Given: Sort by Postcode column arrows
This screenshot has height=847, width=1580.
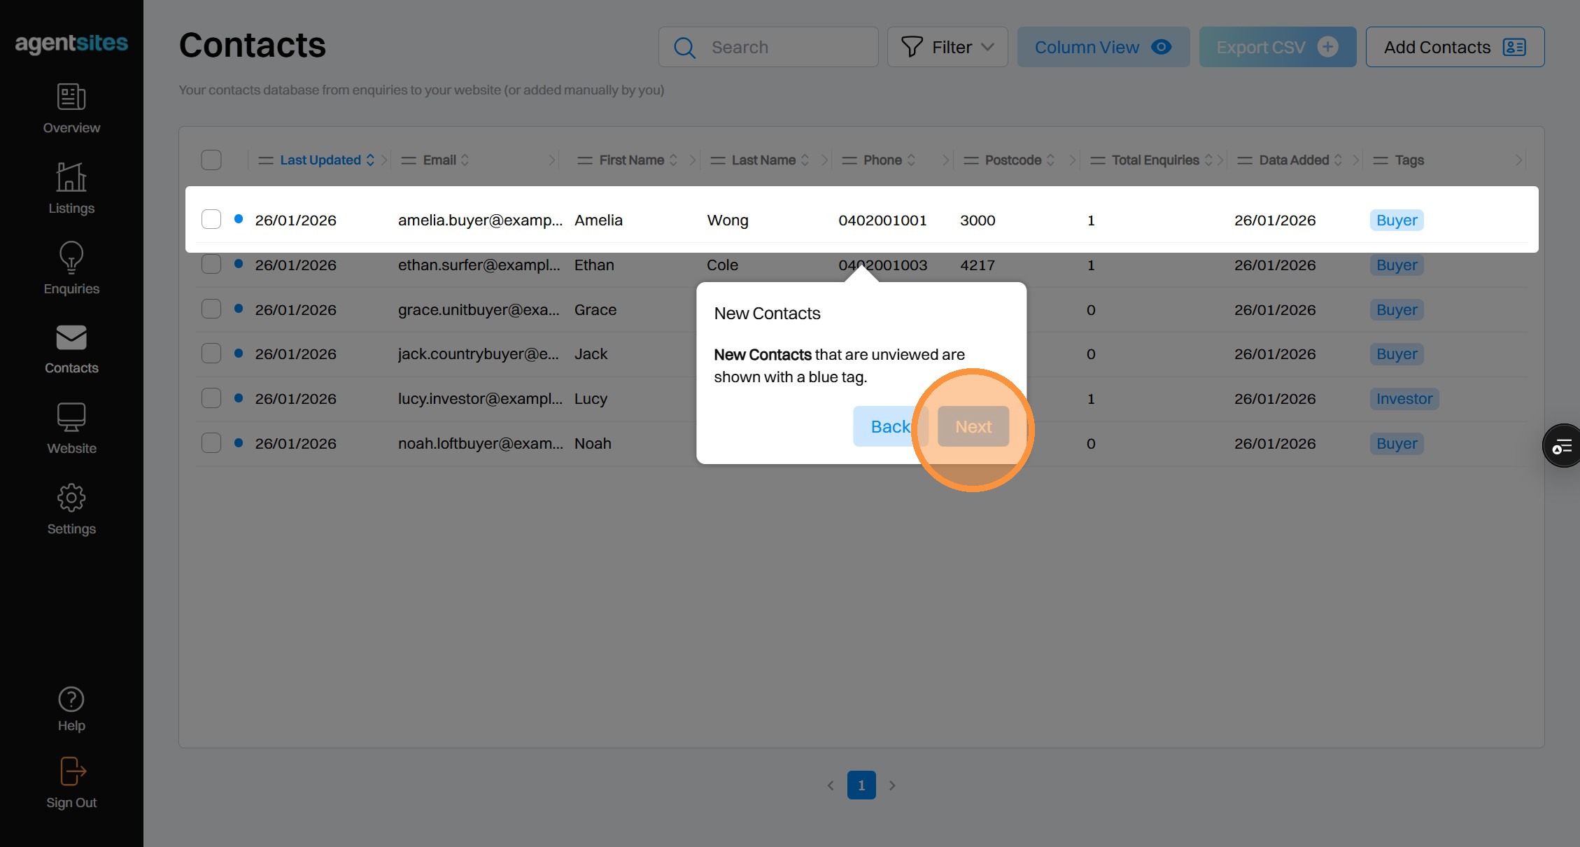Looking at the screenshot, I should coord(1050,160).
